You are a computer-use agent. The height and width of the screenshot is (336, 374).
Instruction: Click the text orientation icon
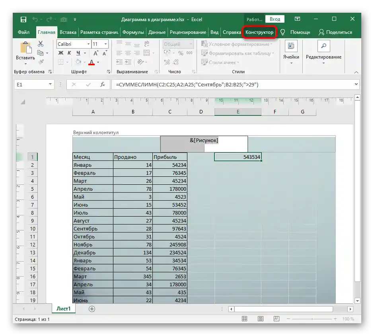(140, 62)
